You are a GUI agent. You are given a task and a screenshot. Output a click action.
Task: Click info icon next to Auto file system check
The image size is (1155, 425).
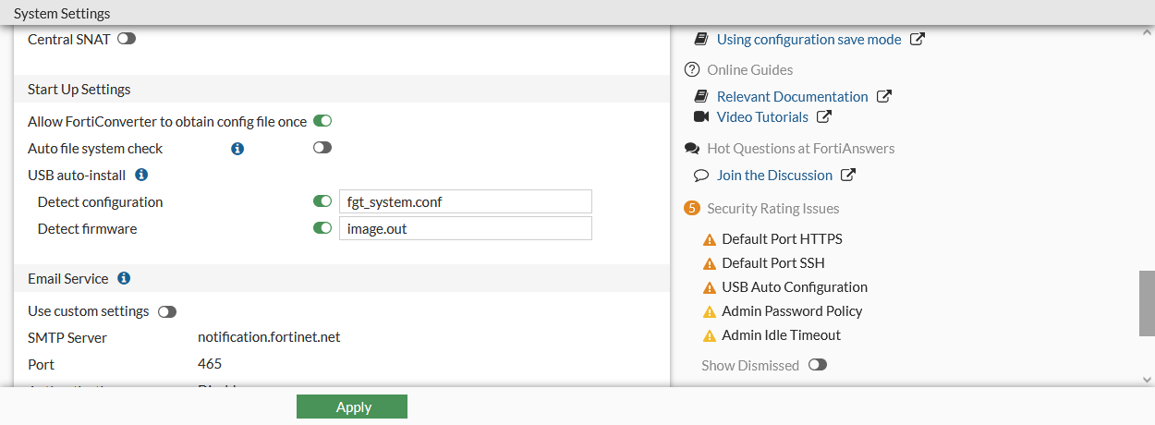coord(237,148)
